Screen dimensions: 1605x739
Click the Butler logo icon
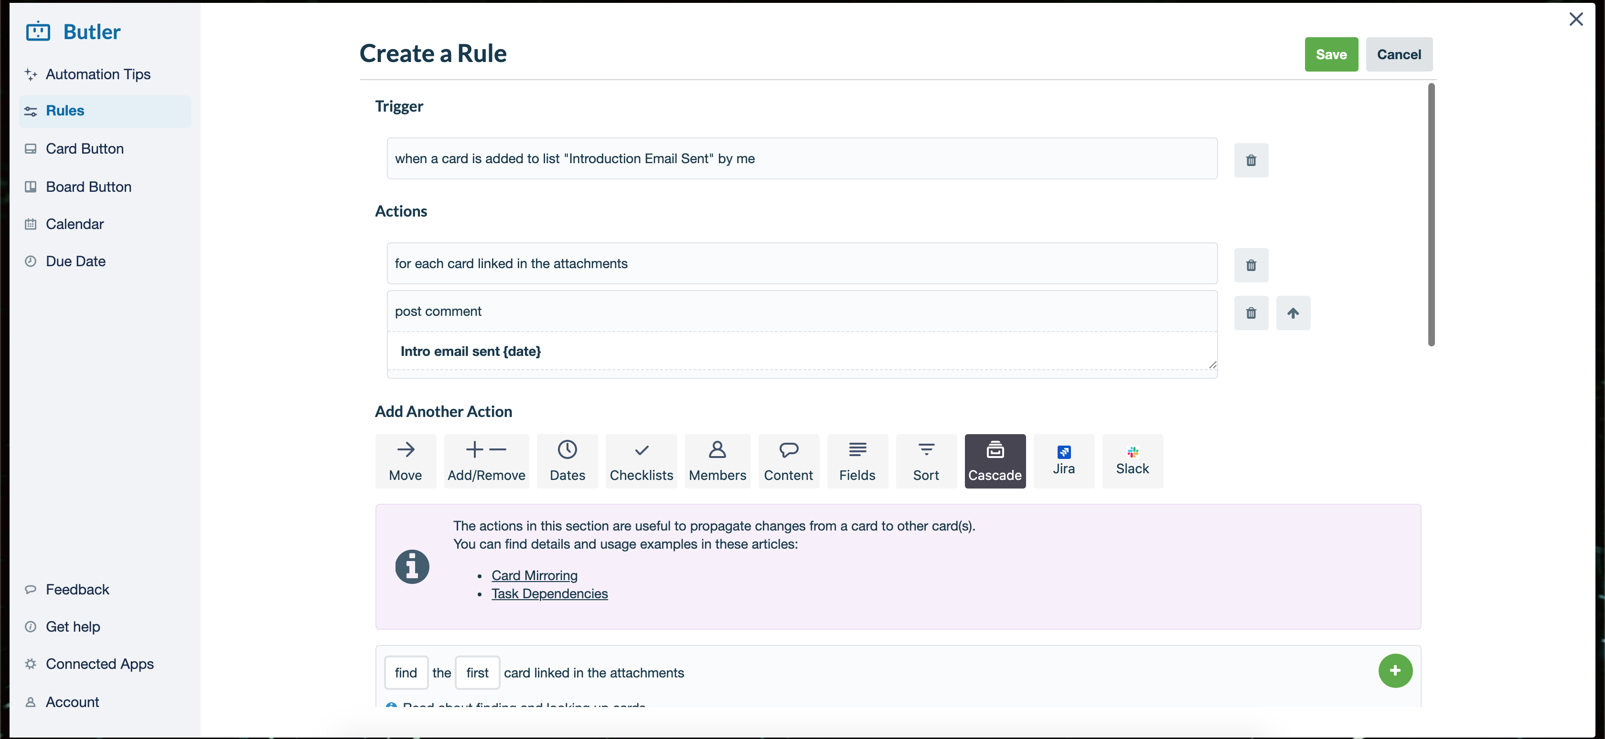coord(38,31)
